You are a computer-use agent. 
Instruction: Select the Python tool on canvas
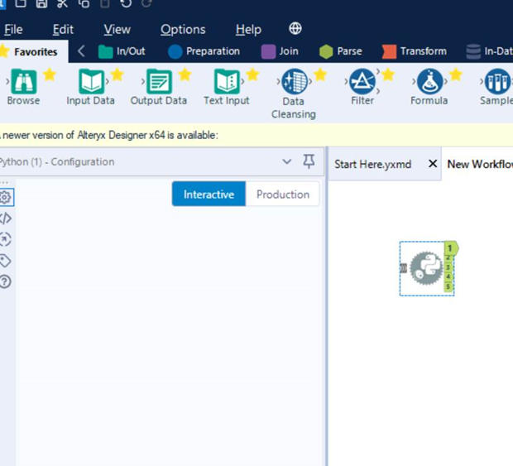[426, 268]
